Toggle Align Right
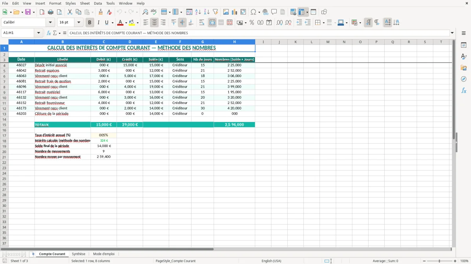Viewport: 471px width, 264px height. [163, 23]
